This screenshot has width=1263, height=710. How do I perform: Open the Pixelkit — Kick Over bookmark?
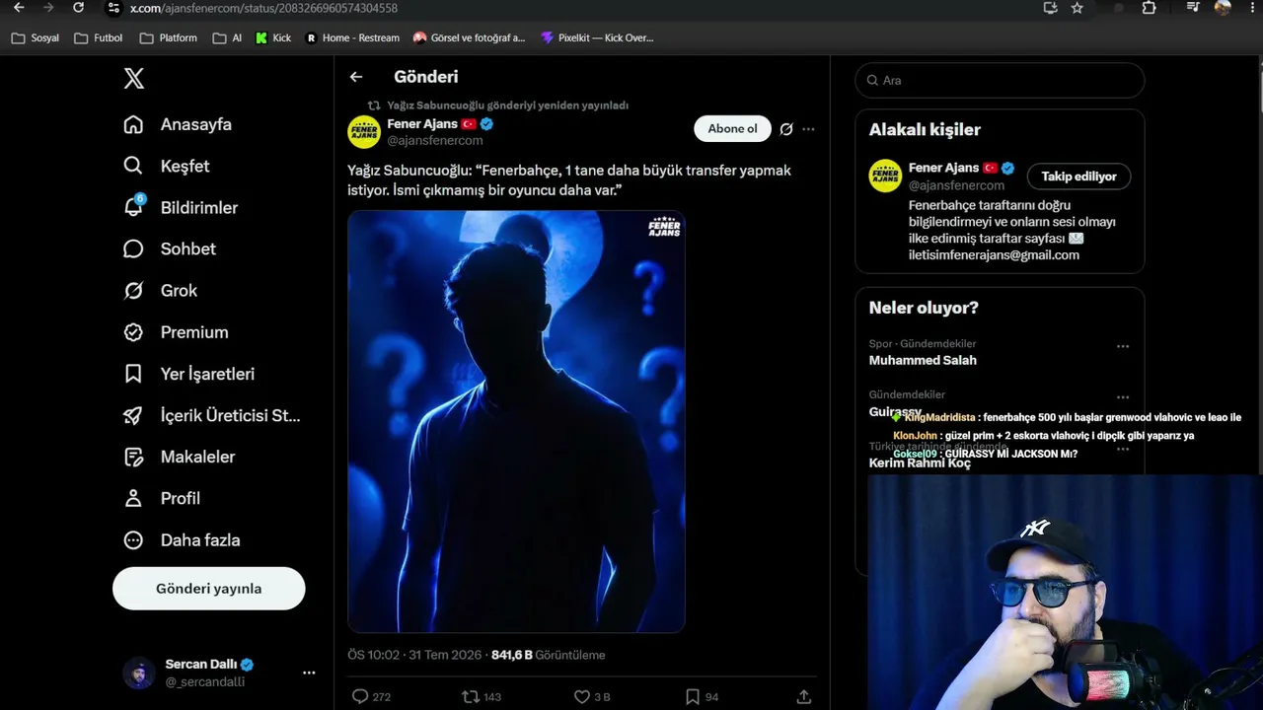point(598,38)
